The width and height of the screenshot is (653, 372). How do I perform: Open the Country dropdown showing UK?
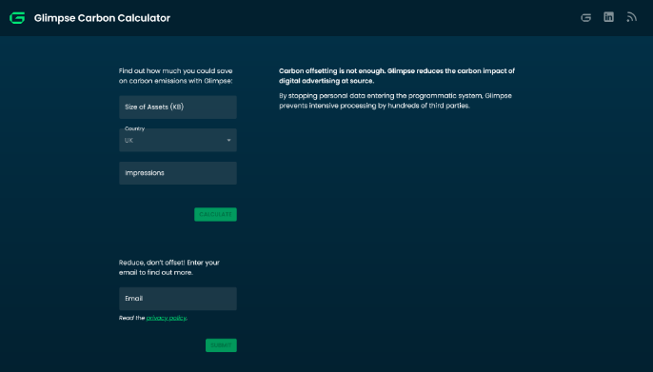pyautogui.click(x=178, y=140)
